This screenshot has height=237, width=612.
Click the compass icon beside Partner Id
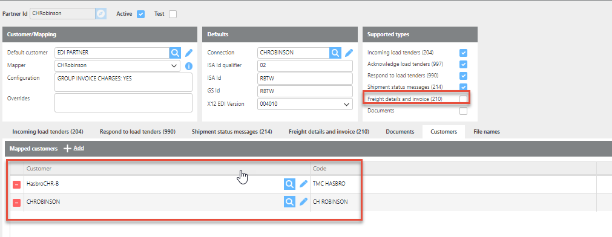[x=100, y=14]
